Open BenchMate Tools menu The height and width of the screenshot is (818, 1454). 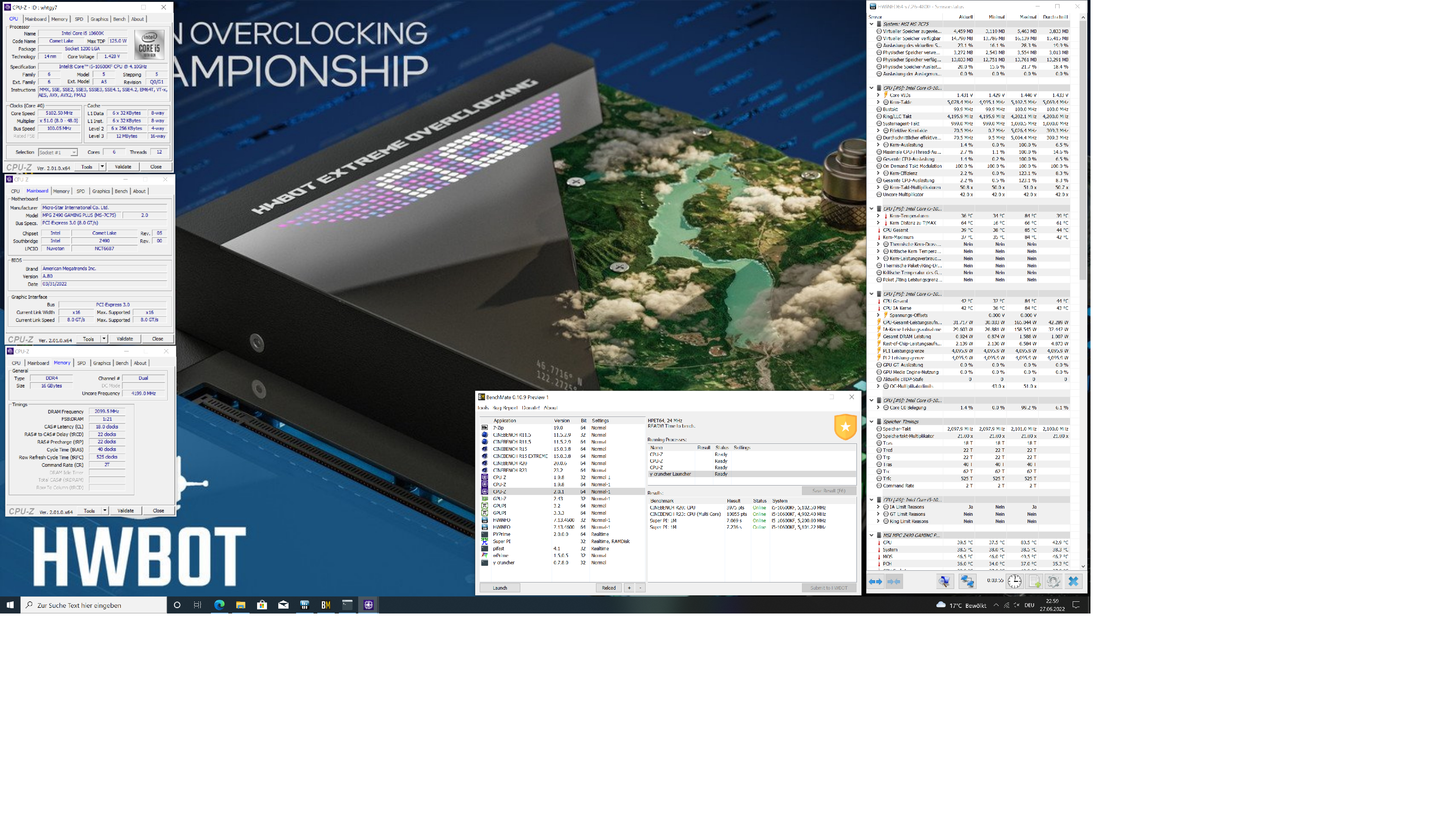[483, 407]
